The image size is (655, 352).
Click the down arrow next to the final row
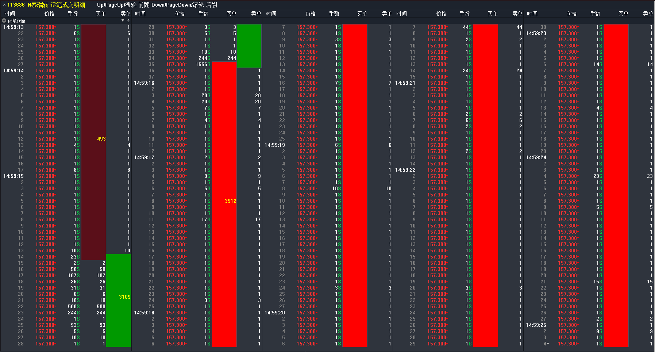(x=548, y=344)
